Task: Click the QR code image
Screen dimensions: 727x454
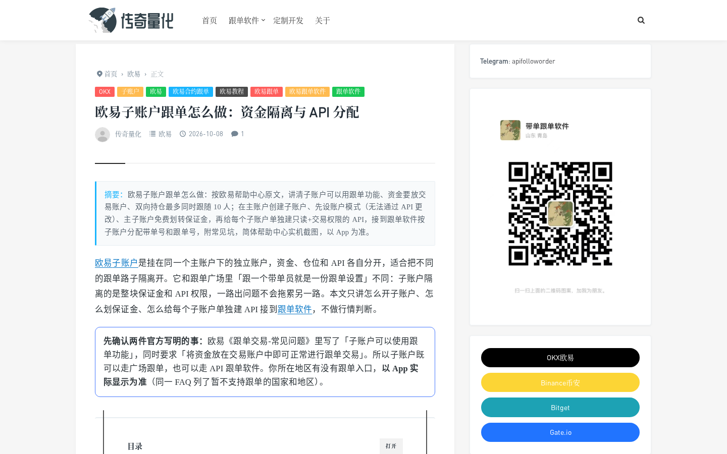Action: coord(560,214)
